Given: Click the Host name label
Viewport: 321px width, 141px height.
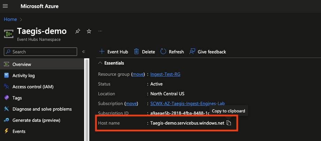Looking at the screenshot, I should pyautogui.click(x=109, y=123).
